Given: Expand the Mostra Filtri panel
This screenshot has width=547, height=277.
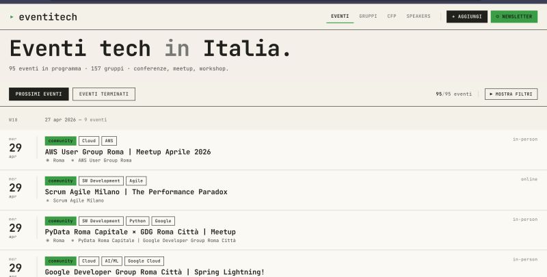Looking at the screenshot, I should (511, 94).
